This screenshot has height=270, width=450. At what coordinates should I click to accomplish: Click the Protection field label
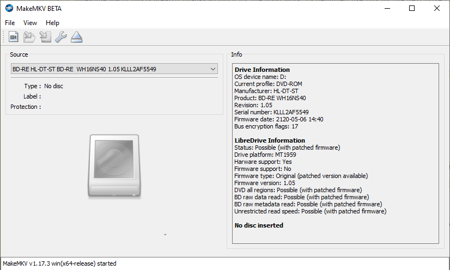click(x=26, y=107)
